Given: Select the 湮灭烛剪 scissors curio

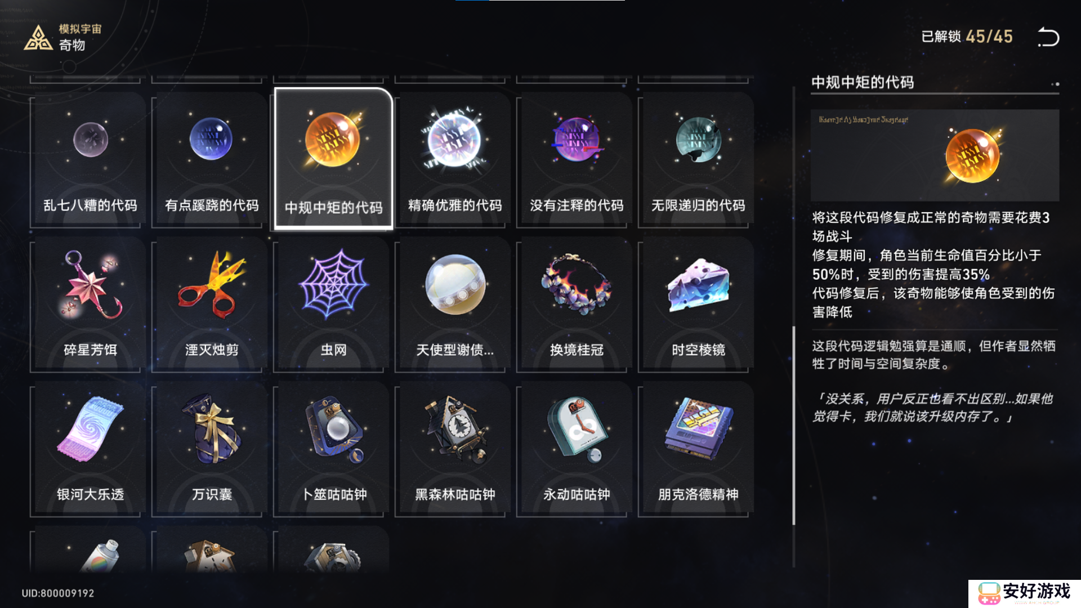Looking at the screenshot, I should click(x=212, y=305).
